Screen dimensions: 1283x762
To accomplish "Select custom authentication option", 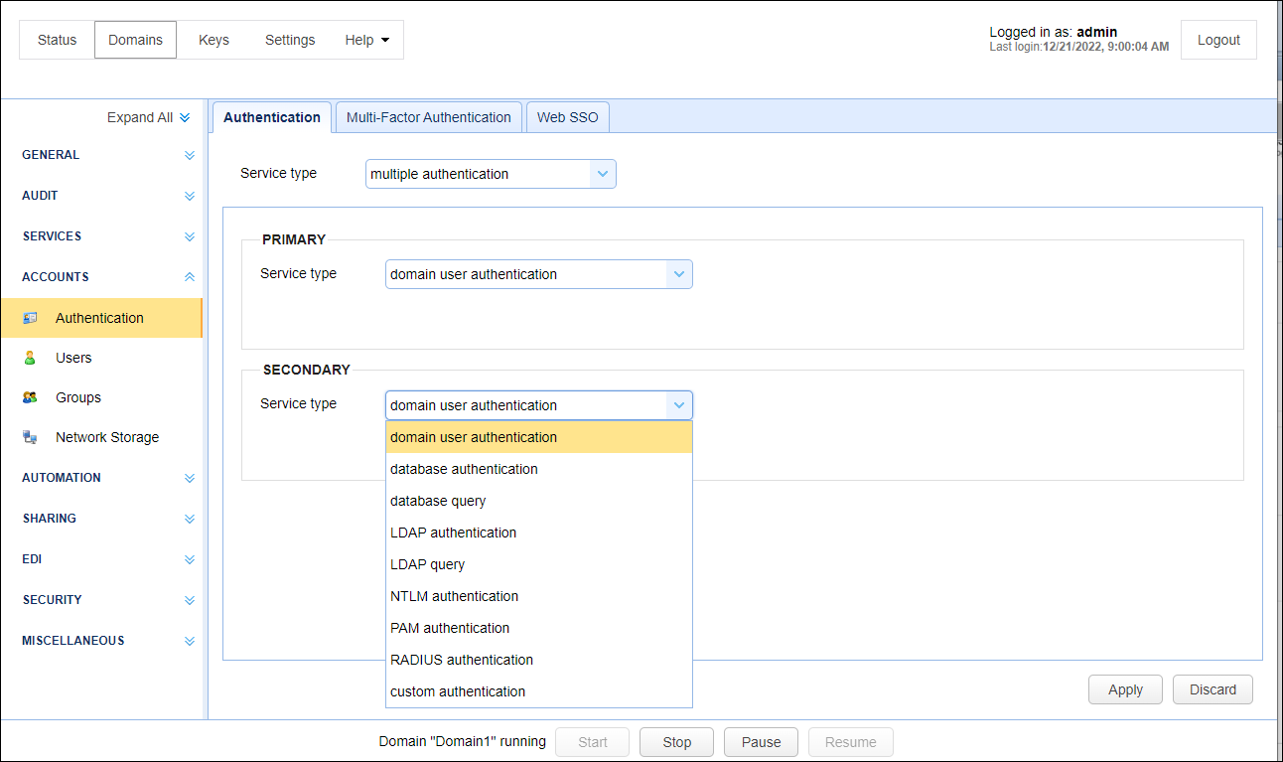I will point(539,691).
